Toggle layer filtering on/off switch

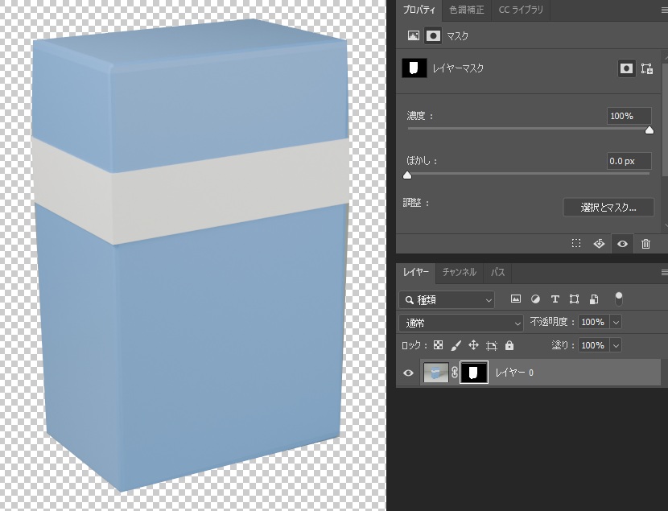click(619, 299)
